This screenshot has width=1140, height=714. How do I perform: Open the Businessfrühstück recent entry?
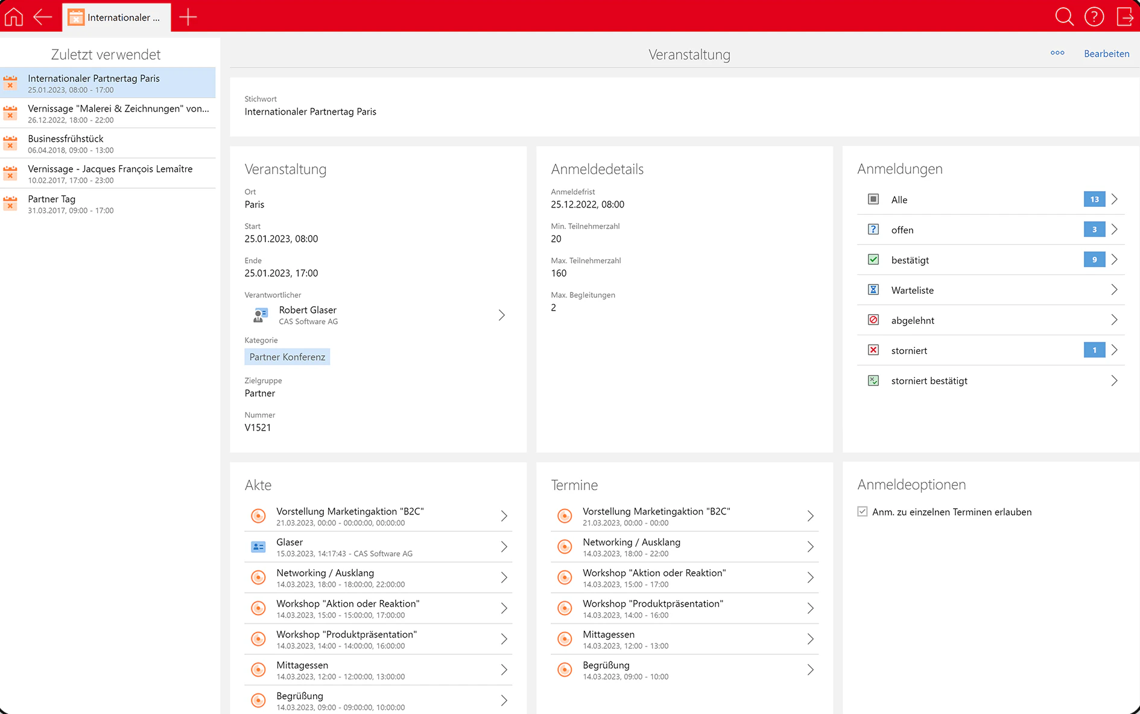108,144
